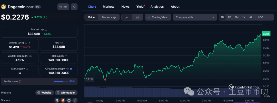Viewport: 277px width, 103px height.
Task: Set chart range to All
Action: (x=251, y=17)
